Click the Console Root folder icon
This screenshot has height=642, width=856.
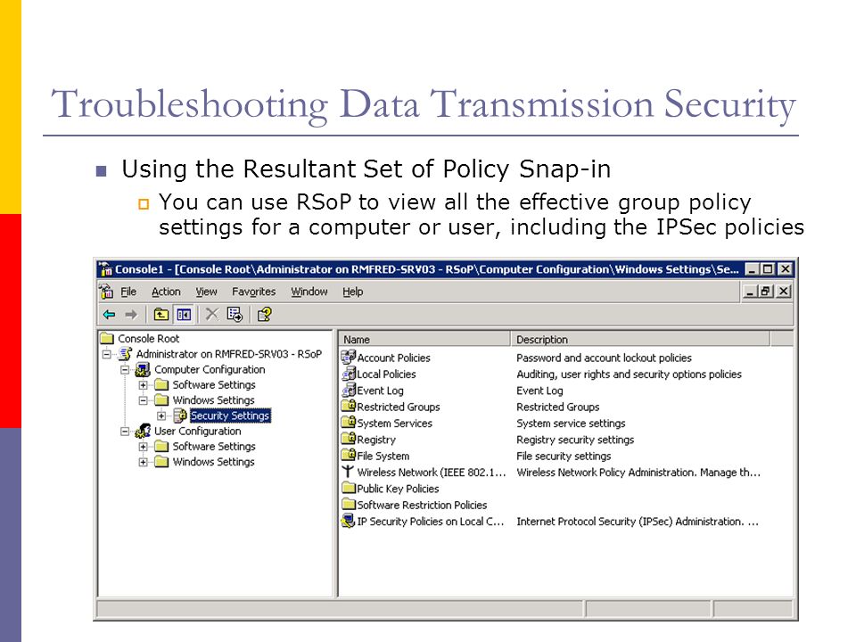click(x=107, y=339)
